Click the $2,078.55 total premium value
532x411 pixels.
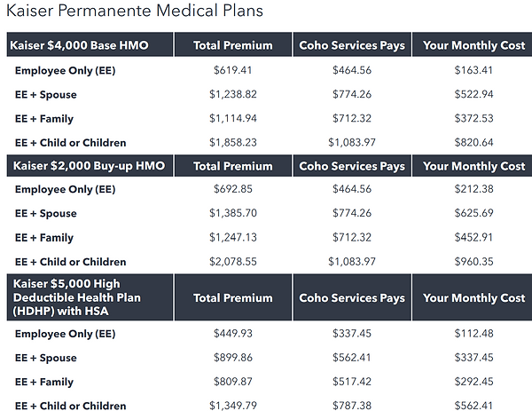[233, 262]
